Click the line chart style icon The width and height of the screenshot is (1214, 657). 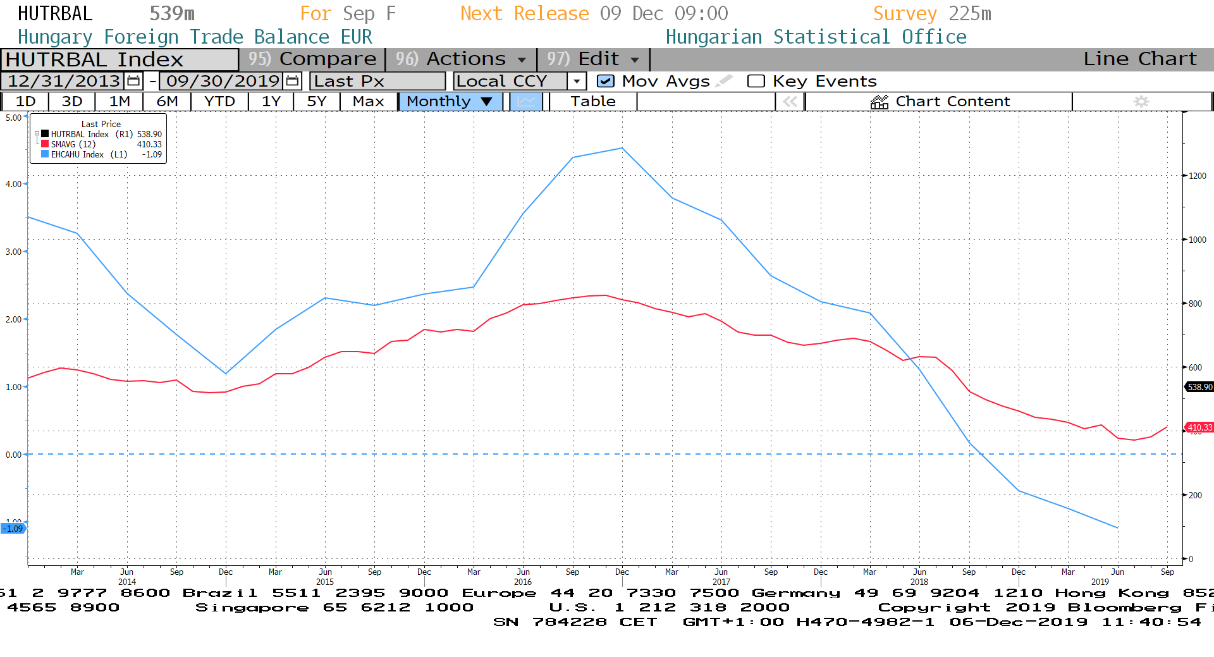(x=526, y=101)
